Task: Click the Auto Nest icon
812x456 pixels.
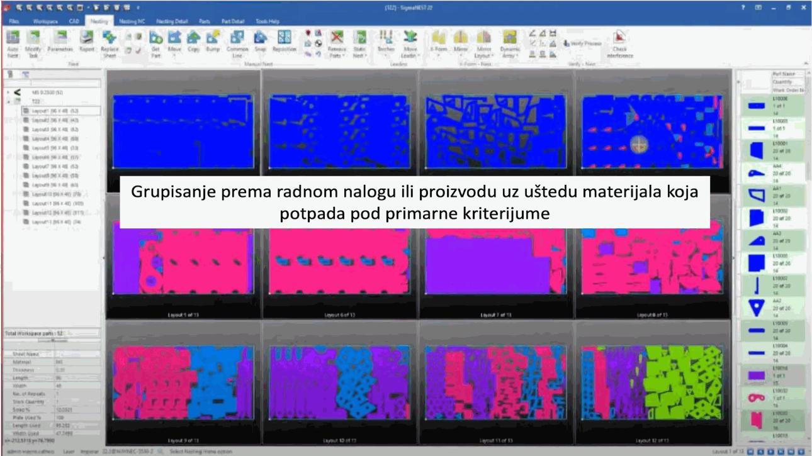Action: 13,40
